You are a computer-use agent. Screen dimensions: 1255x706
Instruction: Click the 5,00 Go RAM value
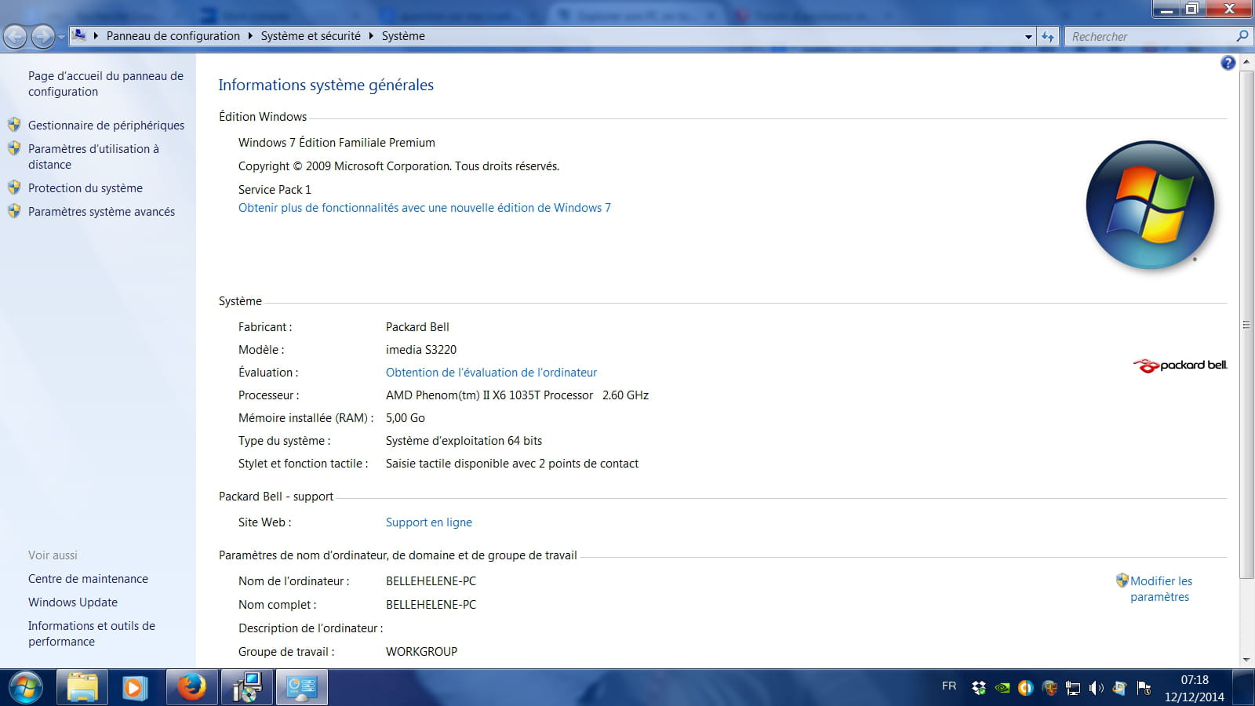point(406,418)
